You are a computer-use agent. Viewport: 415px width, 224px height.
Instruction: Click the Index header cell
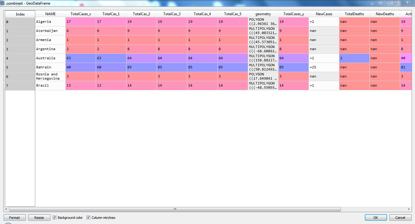coord(20,14)
